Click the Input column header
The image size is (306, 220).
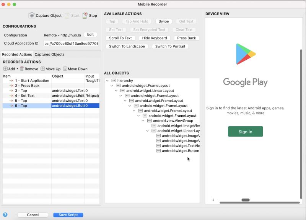(92, 76)
